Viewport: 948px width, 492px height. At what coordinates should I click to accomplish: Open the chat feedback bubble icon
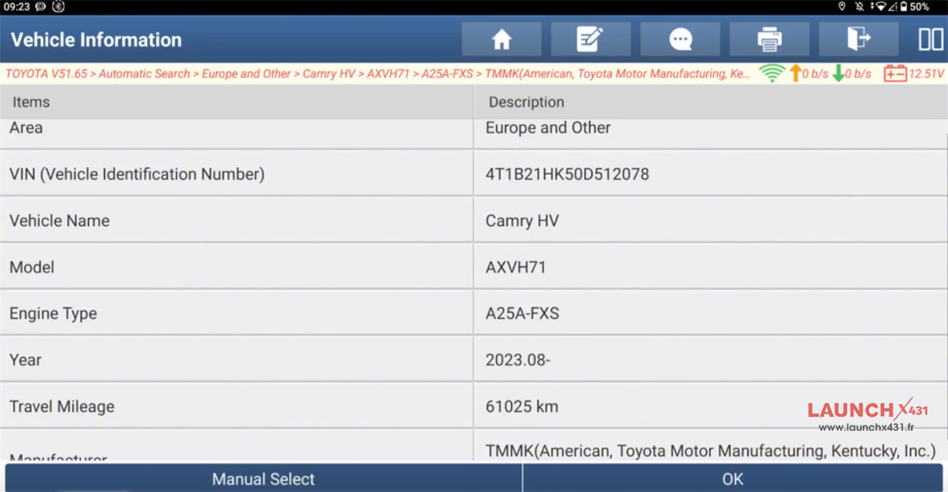pos(680,40)
